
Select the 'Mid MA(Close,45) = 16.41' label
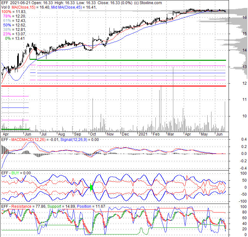pyautogui.click(x=73, y=7)
